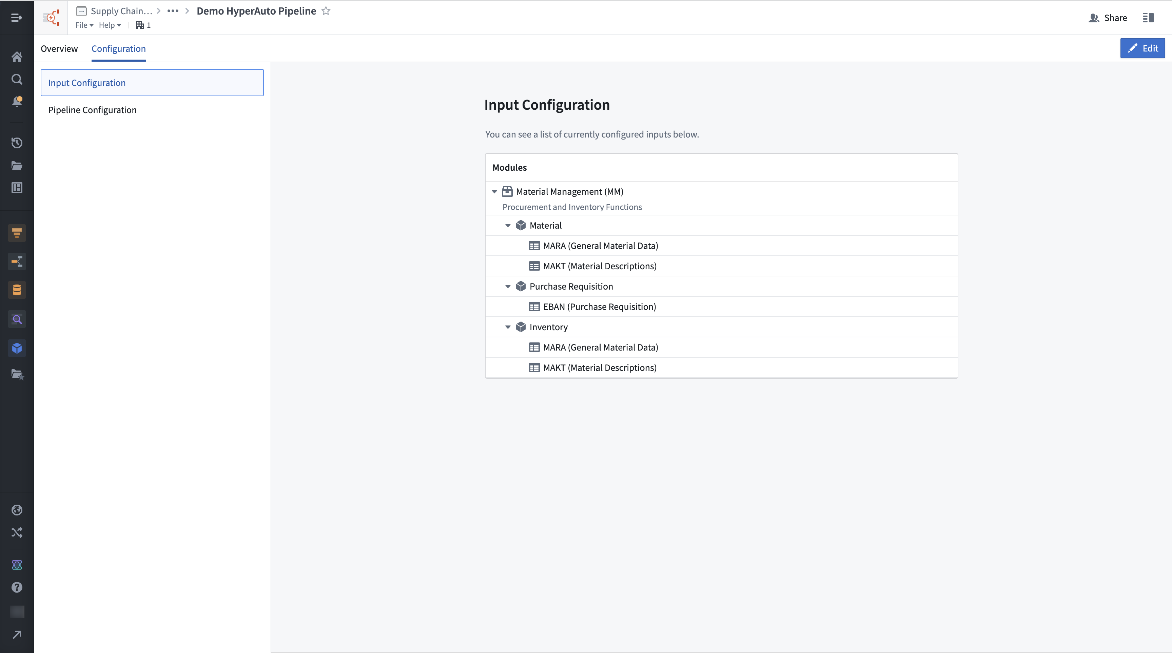Select Pipeline Configuration in side list

pos(152,110)
